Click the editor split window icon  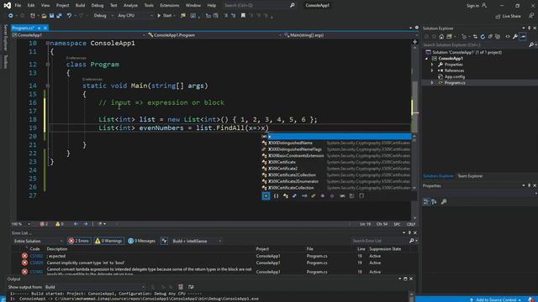click(414, 42)
